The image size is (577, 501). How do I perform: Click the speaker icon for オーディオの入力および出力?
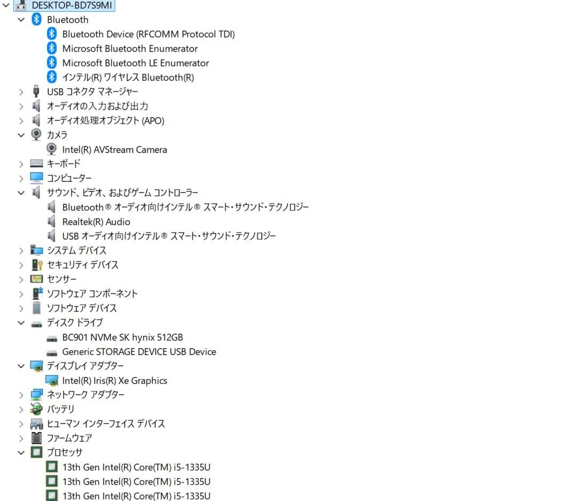point(36,106)
